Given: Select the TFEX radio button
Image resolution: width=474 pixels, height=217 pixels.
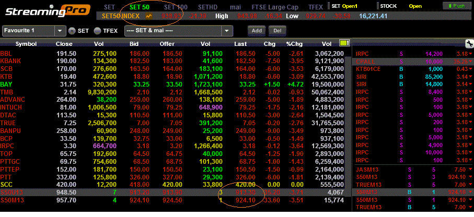Looking at the screenshot, I should (x=97, y=30).
